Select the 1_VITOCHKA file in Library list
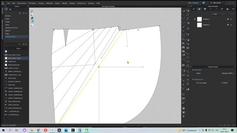This screenshot has height=133, width=237. click(x=13, y=112)
